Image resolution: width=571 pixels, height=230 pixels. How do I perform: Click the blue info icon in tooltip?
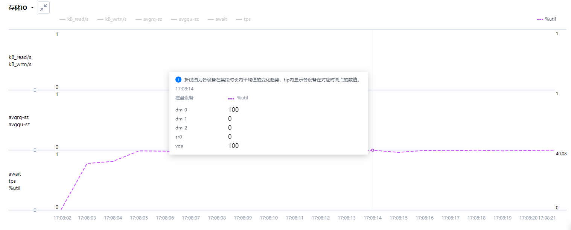click(x=178, y=80)
